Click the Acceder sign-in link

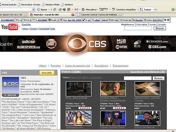pos(162,24)
